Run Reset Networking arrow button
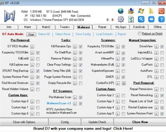 tap(156, 96)
